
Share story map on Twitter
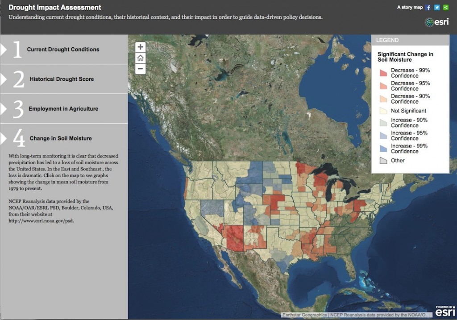point(437,8)
